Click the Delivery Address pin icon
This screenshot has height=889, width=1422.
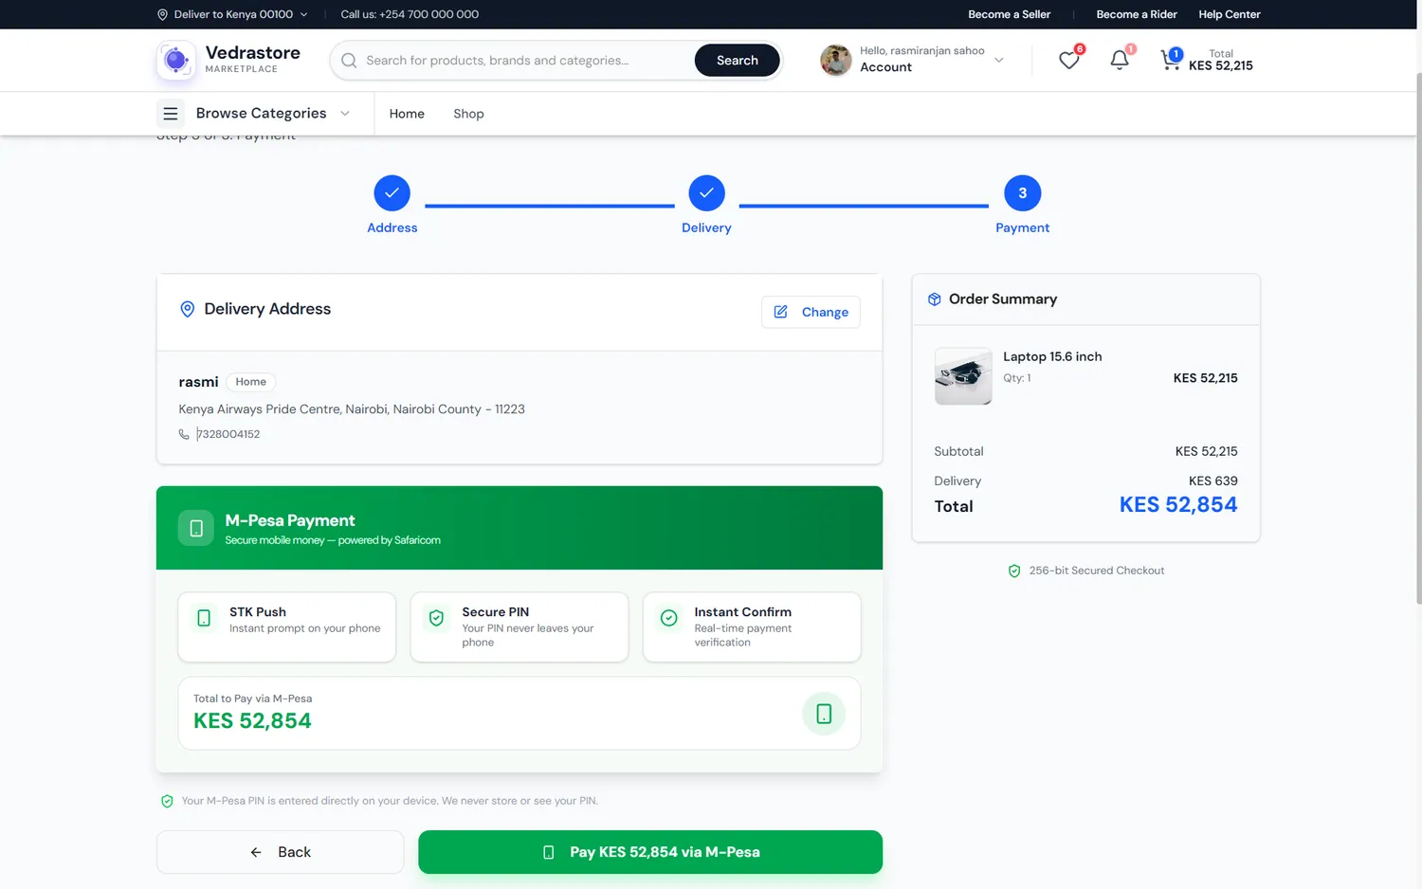pyautogui.click(x=188, y=309)
